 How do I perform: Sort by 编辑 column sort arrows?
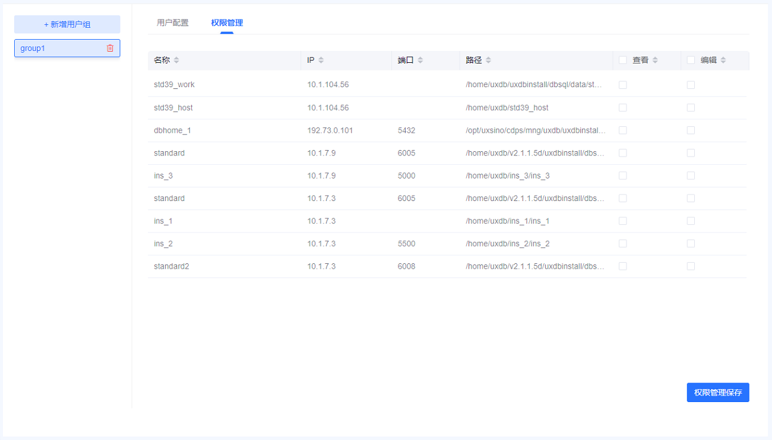click(723, 60)
